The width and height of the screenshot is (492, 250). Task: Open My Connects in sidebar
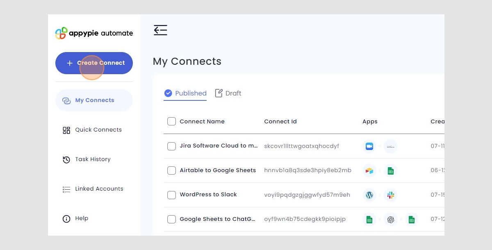tap(94, 100)
